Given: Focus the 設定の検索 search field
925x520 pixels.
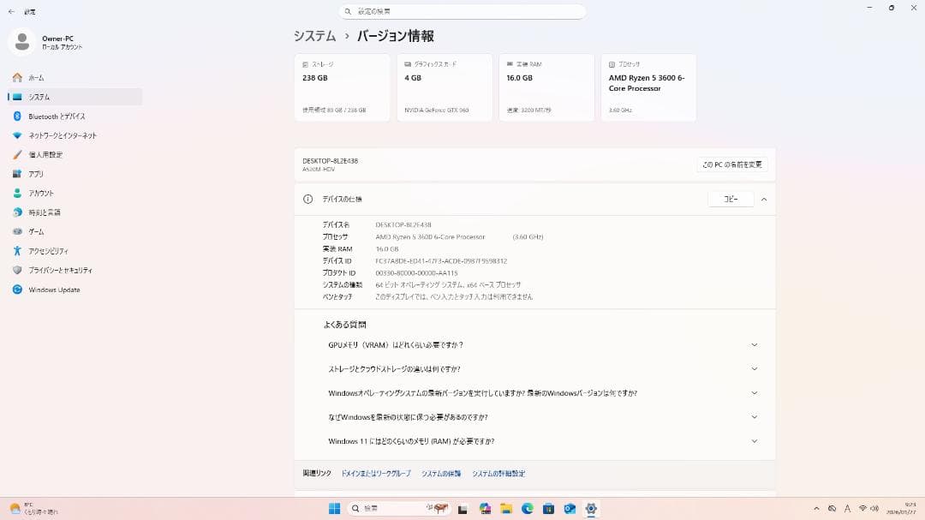Looking at the screenshot, I should click(462, 11).
